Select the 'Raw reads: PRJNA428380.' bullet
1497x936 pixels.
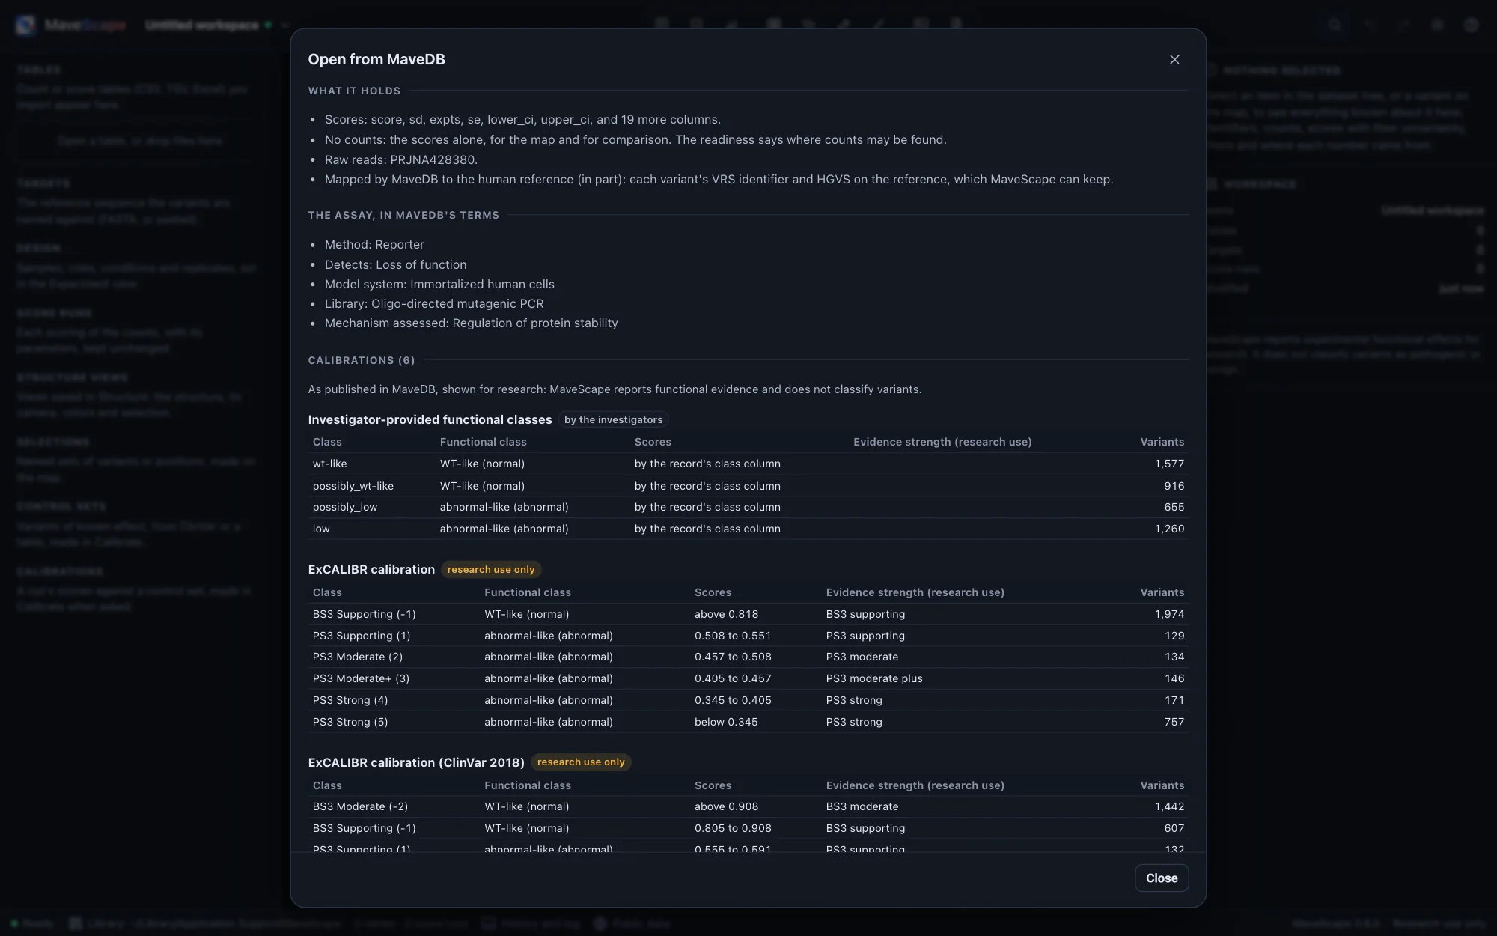click(x=400, y=159)
